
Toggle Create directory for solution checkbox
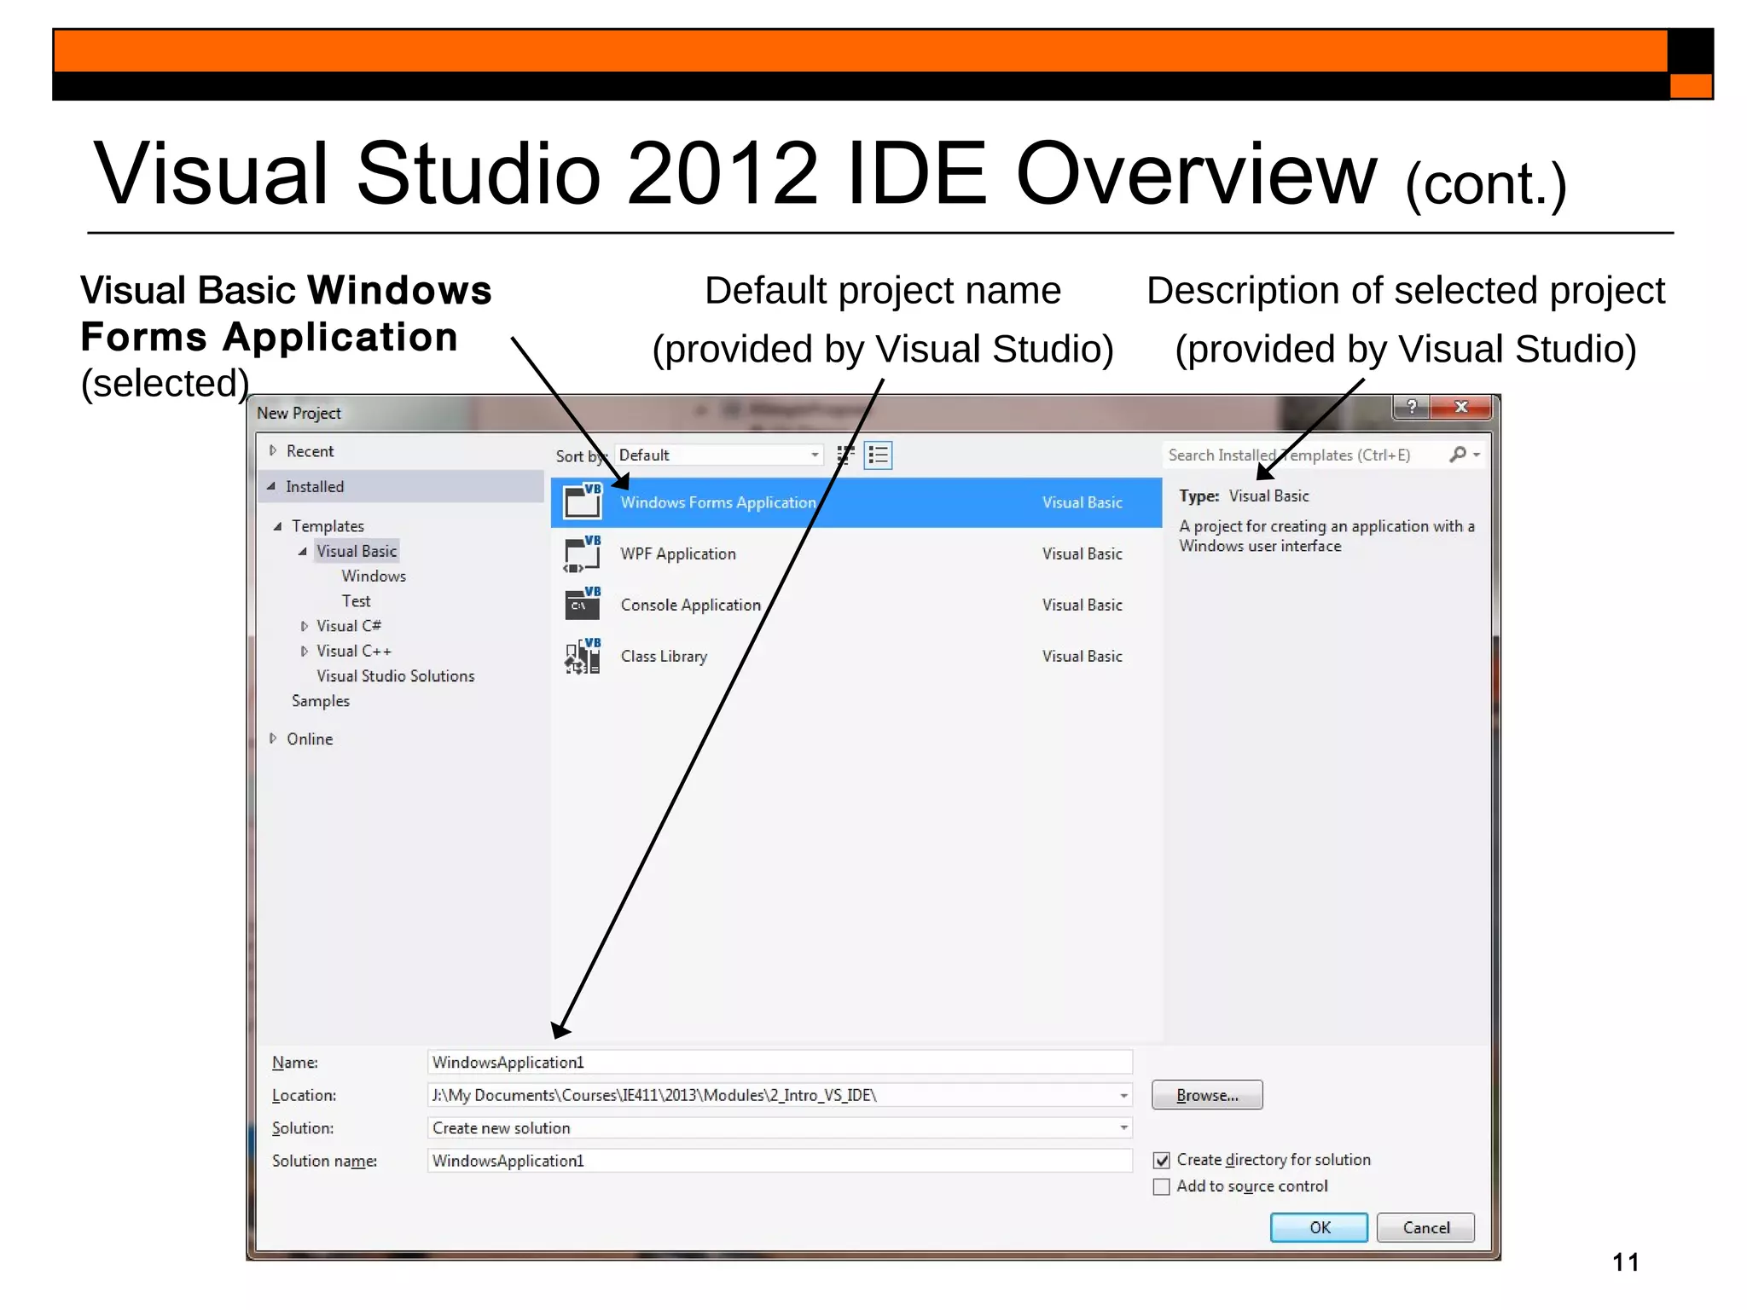click(1161, 1160)
